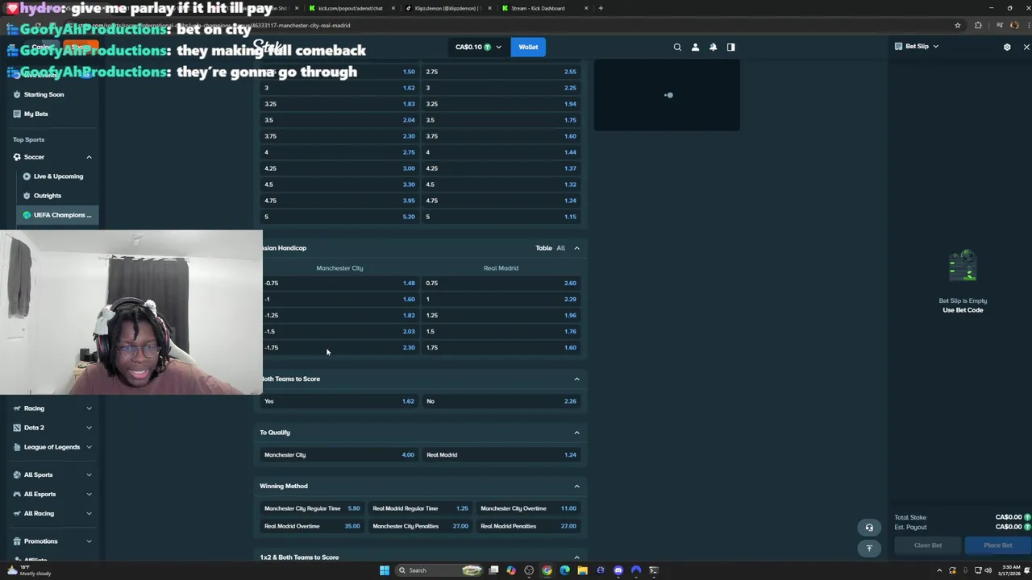The height and width of the screenshot is (580, 1032).
Task: Click the scroll-to-top arrow button
Action: pyautogui.click(x=869, y=549)
